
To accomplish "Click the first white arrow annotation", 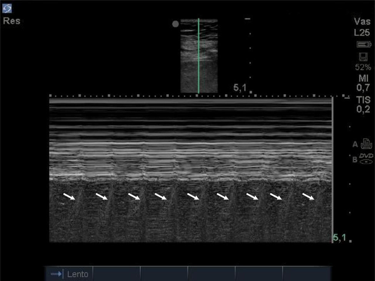I will tap(70, 197).
